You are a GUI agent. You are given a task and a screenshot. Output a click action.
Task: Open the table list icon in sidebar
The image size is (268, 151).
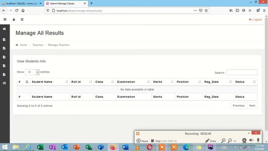tap(4, 83)
